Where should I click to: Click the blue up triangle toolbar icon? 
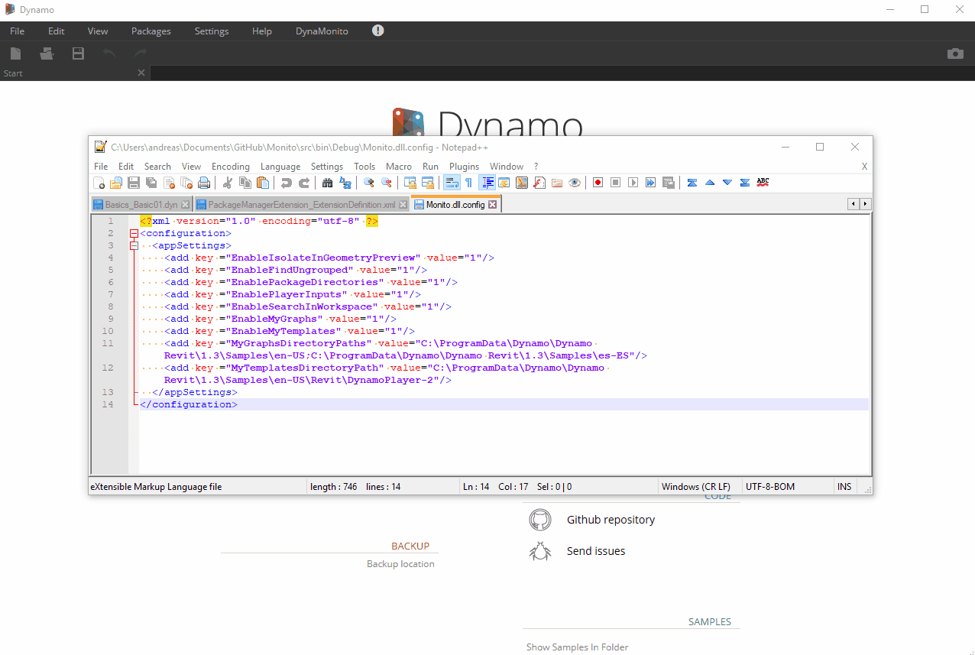710,183
